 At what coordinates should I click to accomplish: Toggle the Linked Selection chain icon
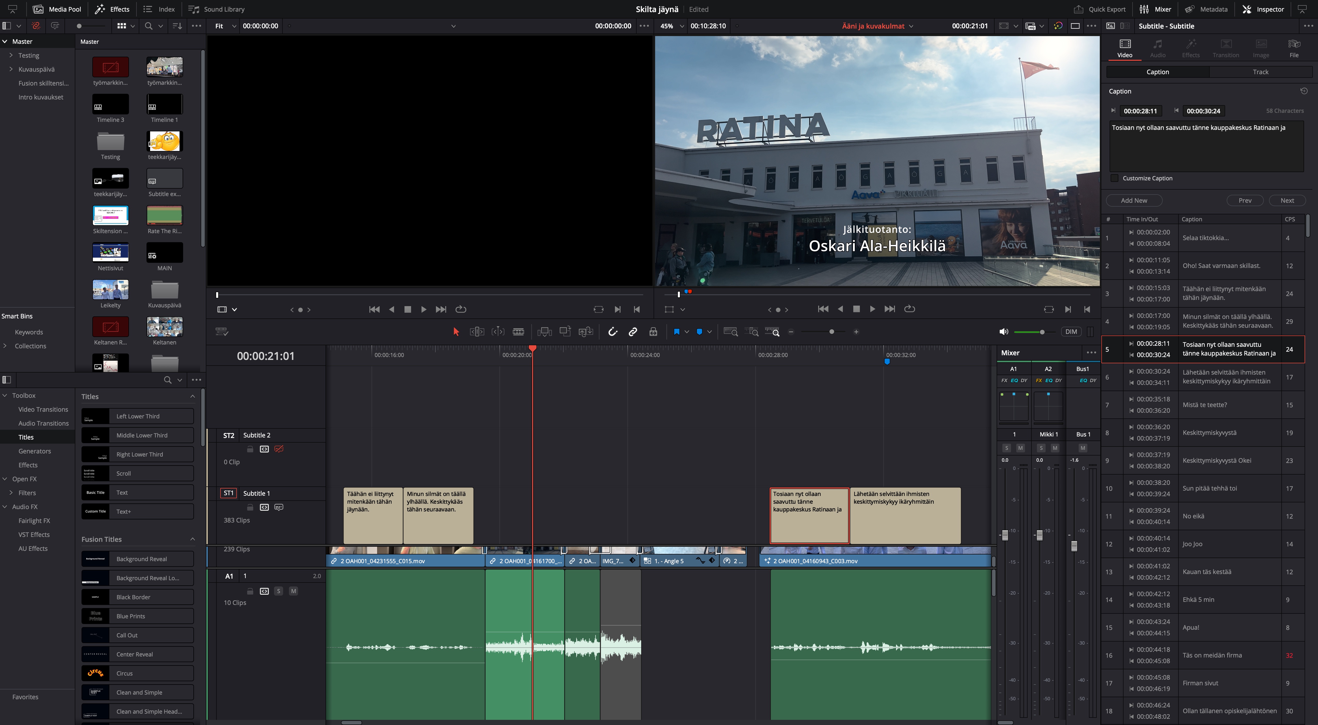point(633,332)
